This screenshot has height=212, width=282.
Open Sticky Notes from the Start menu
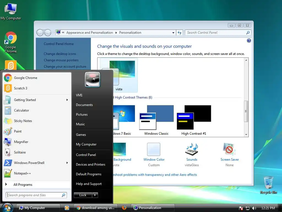coord(37,121)
